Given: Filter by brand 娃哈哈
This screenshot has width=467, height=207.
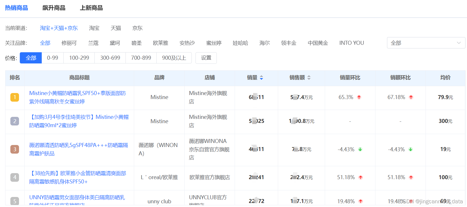Looking at the screenshot, I should [240, 43].
